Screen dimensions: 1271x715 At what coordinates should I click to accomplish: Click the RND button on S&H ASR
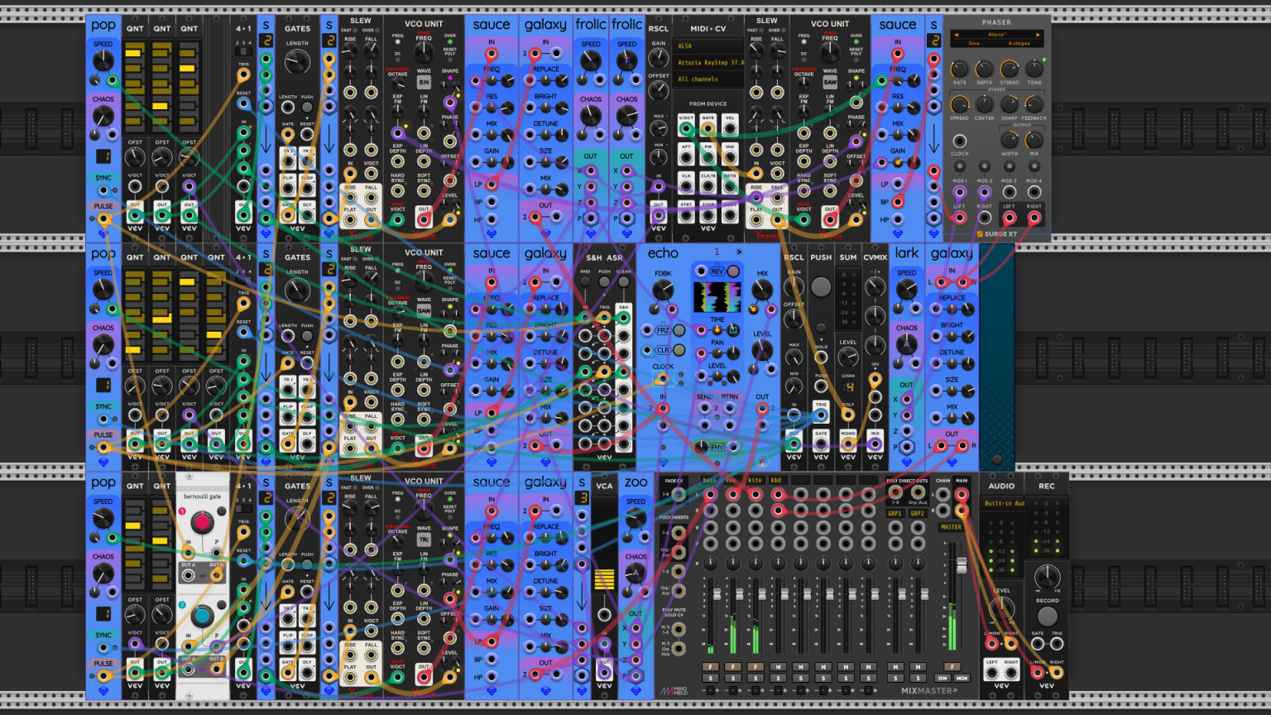585,281
